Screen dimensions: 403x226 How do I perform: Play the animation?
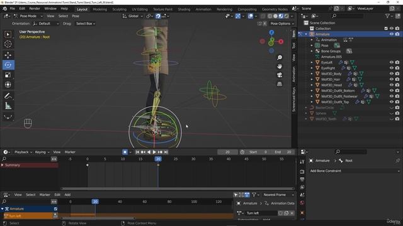click(154, 152)
